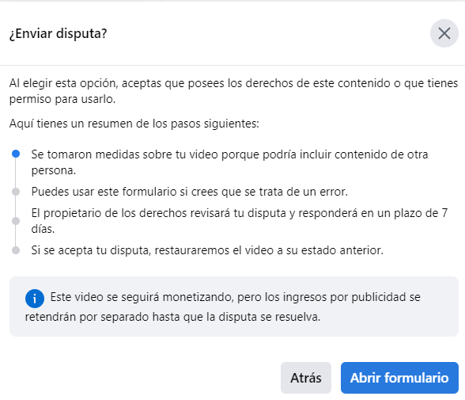Click 'permiso para usarlo.' text line

click(x=62, y=99)
